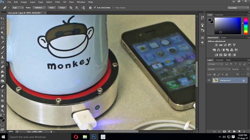Toggle lock position
The width and height of the screenshot is (250, 140).
click(223, 74)
